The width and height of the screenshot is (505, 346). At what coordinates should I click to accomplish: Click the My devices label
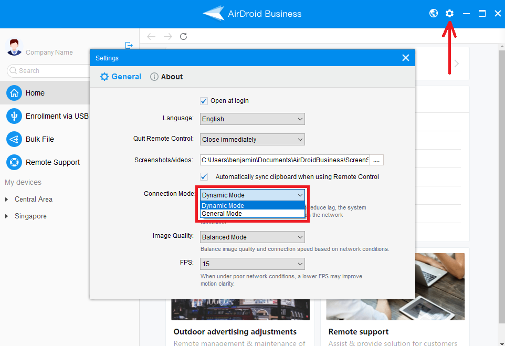(23, 182)
